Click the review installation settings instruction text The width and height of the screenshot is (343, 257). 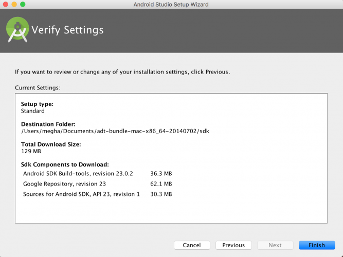[x=122, y=72]
